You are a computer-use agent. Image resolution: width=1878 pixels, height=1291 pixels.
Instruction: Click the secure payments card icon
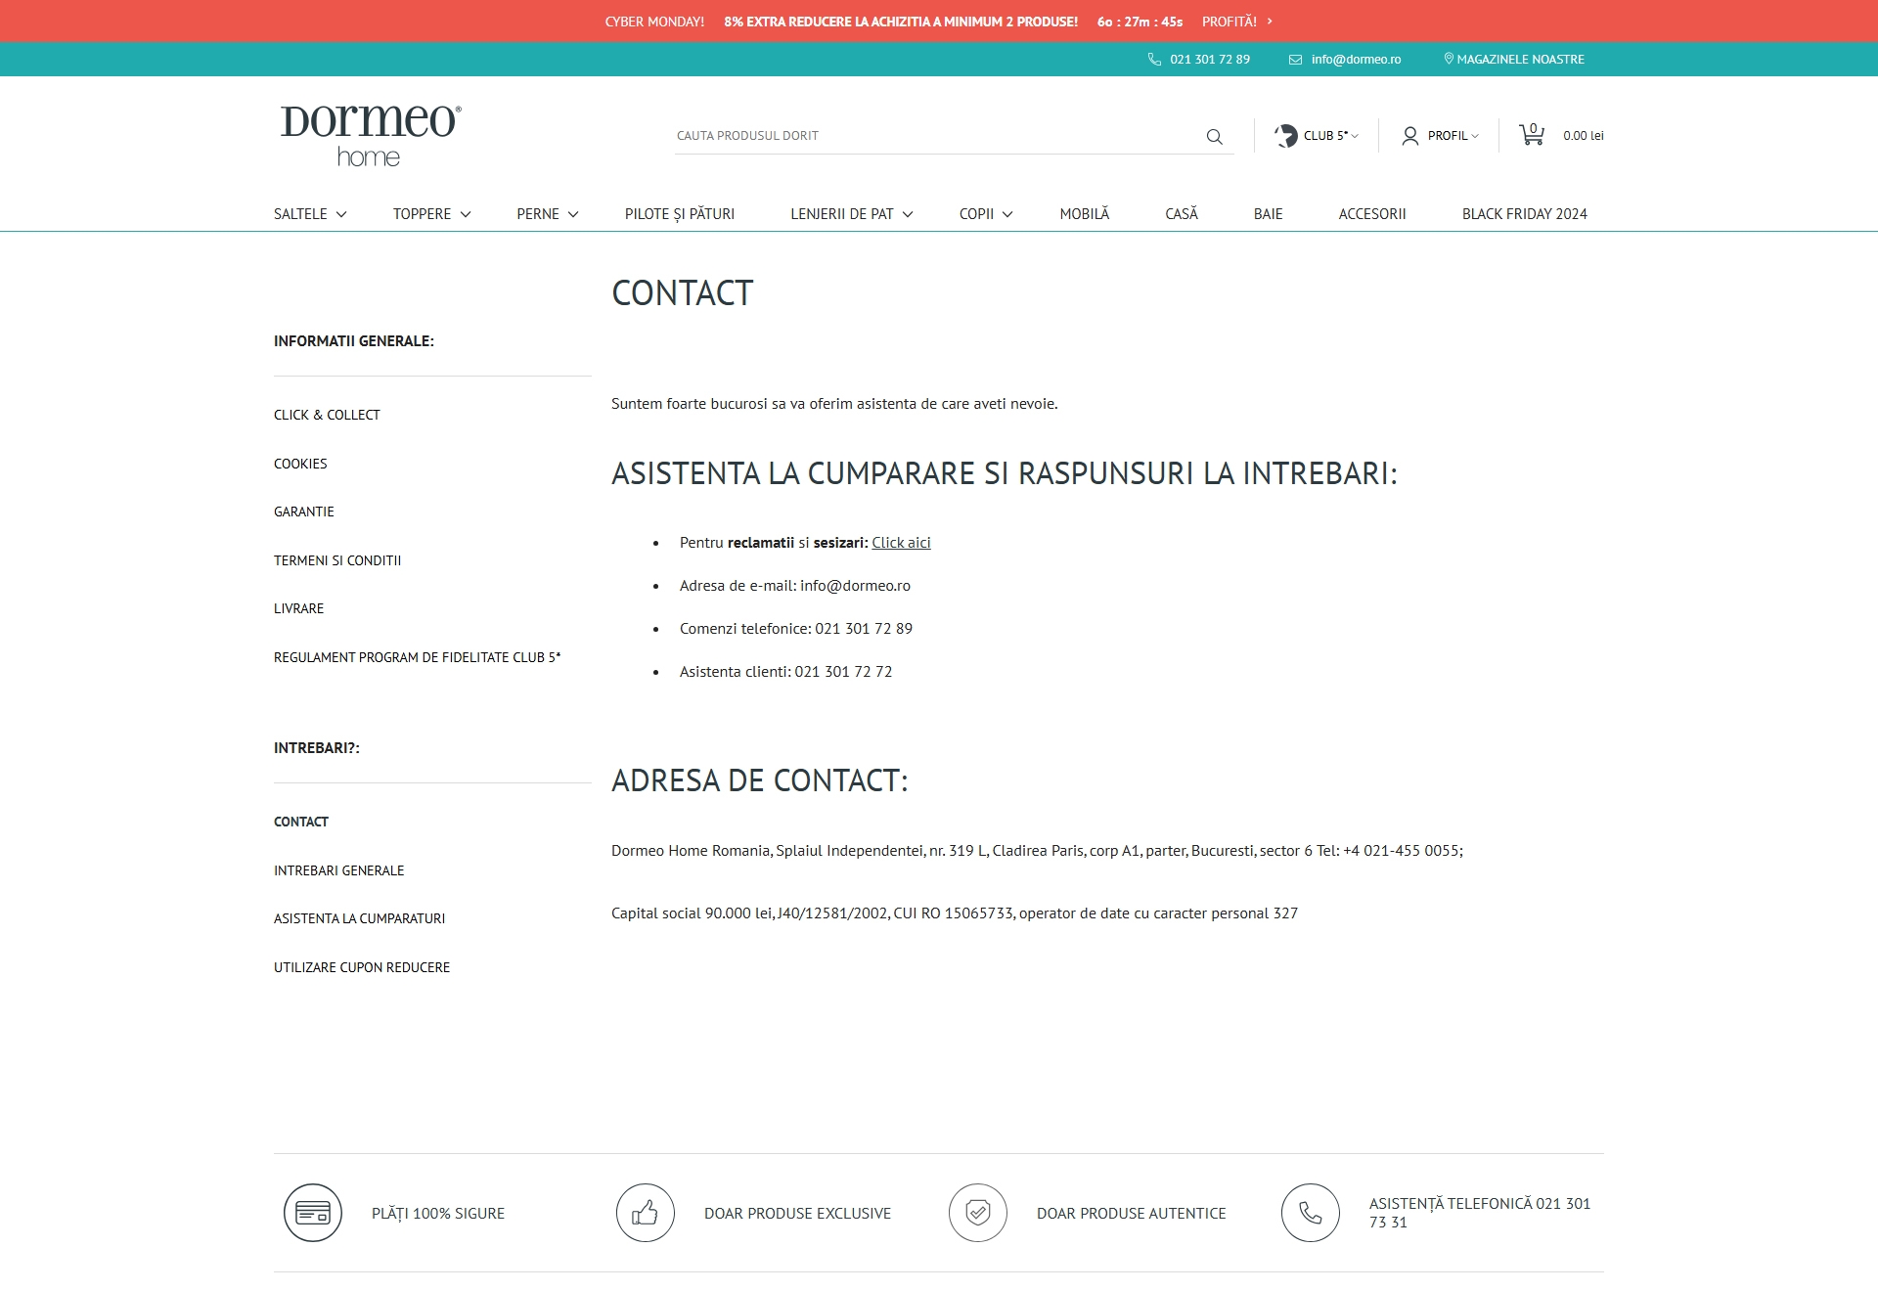tap(313, 1213)
